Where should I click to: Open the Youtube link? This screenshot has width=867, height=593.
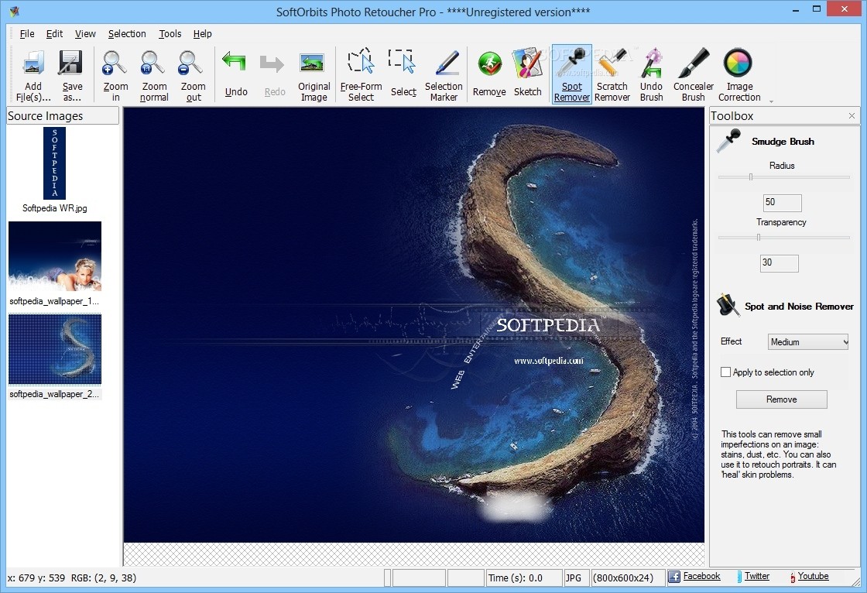tap(813, 576)
